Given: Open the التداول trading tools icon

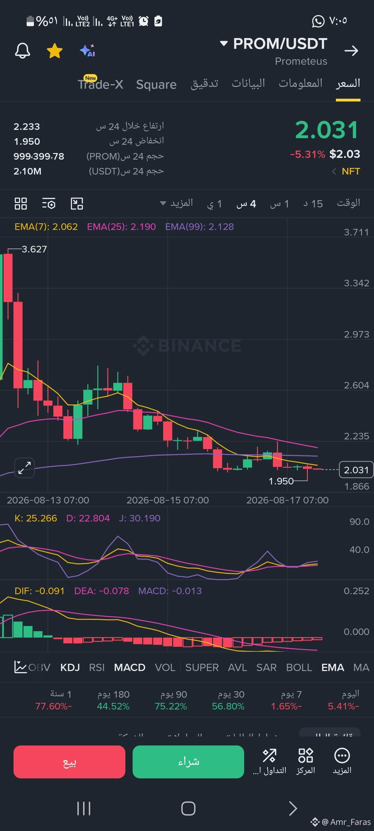Looking at the screenshot, I should click(x=269, y=761).
